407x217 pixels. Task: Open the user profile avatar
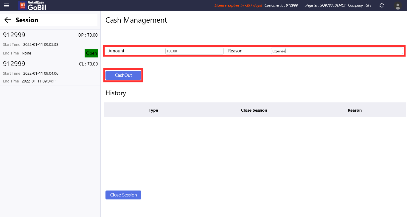[x=397, y=5]
